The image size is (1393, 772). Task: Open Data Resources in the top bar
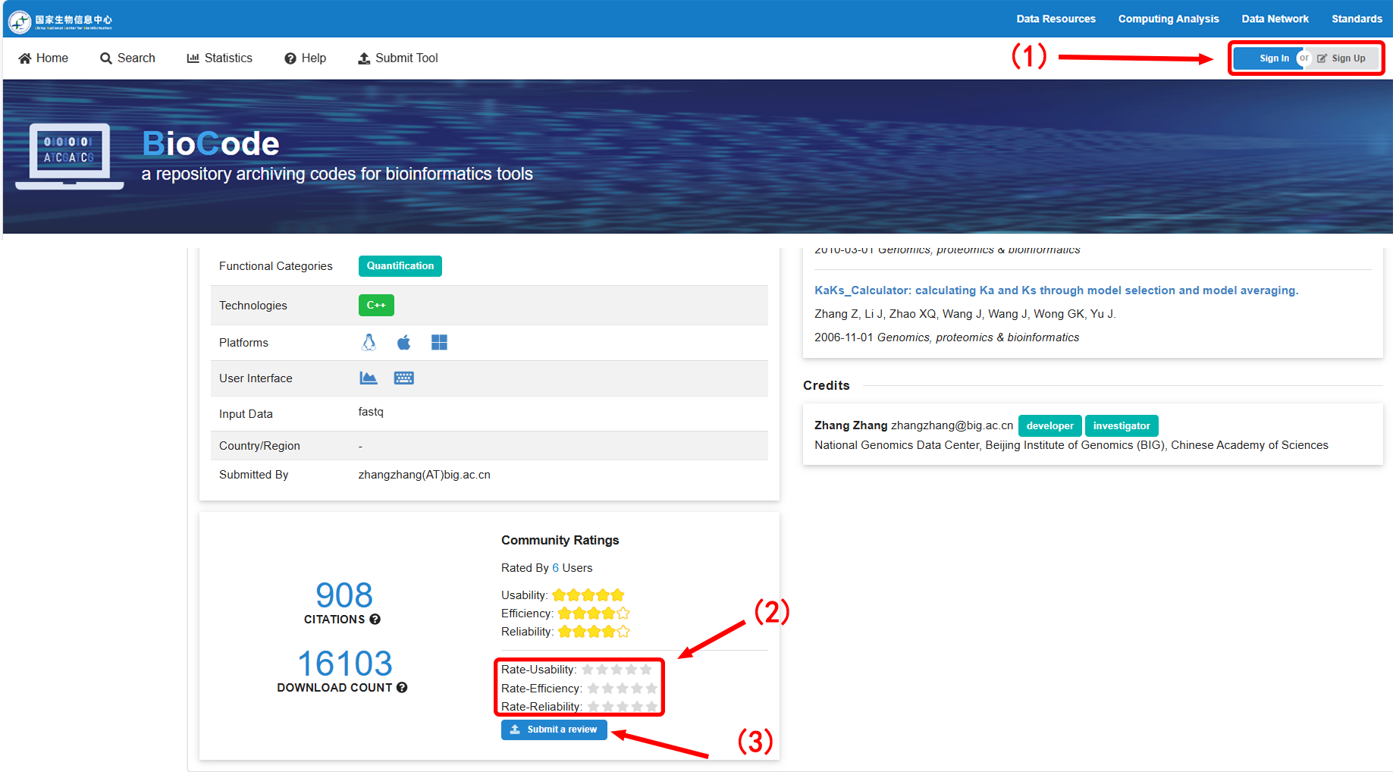pos(1056,19)
